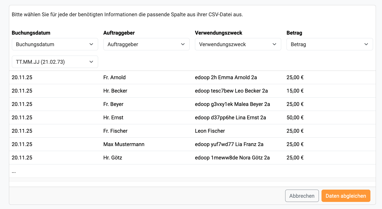This screenshot has height=209, width=382.
Task: Select the Fr. Arnold table cell
Action: 115,77
